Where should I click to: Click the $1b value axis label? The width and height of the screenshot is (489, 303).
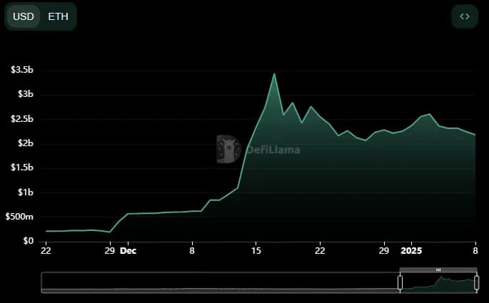[25, 192]
